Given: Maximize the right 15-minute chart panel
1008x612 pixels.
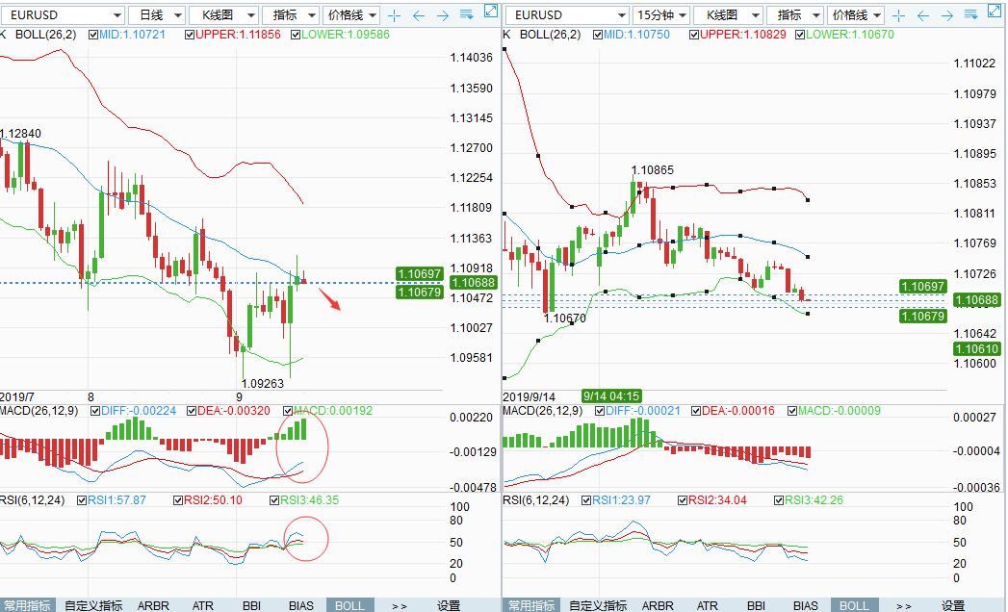Looking at the screenshot, I should (995, 11).
